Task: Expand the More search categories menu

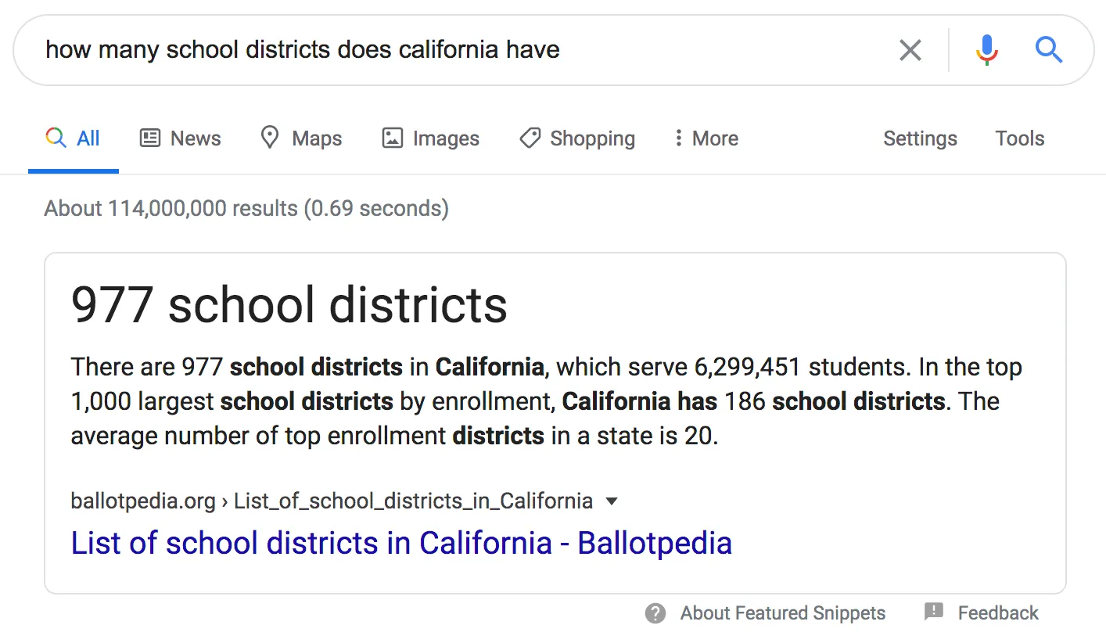Action: [x=705, y=138]
